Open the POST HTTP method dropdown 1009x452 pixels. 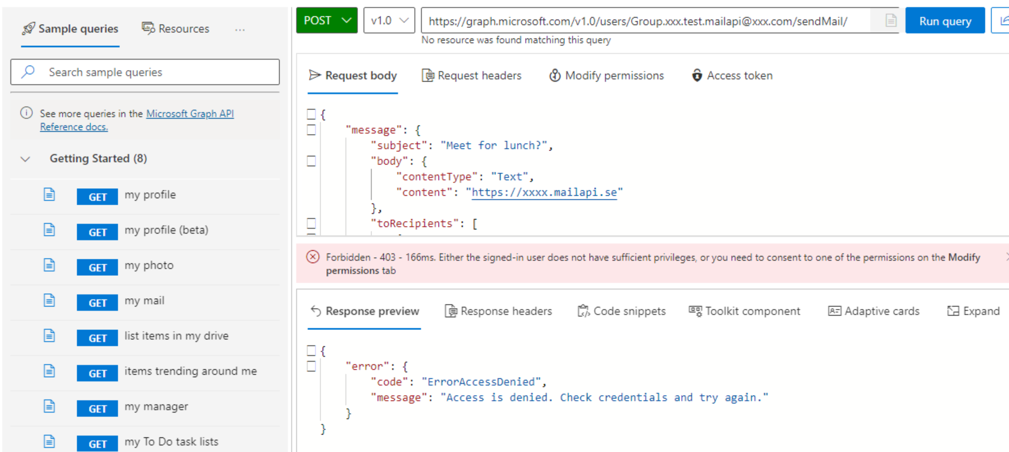[x=327, y=21]
